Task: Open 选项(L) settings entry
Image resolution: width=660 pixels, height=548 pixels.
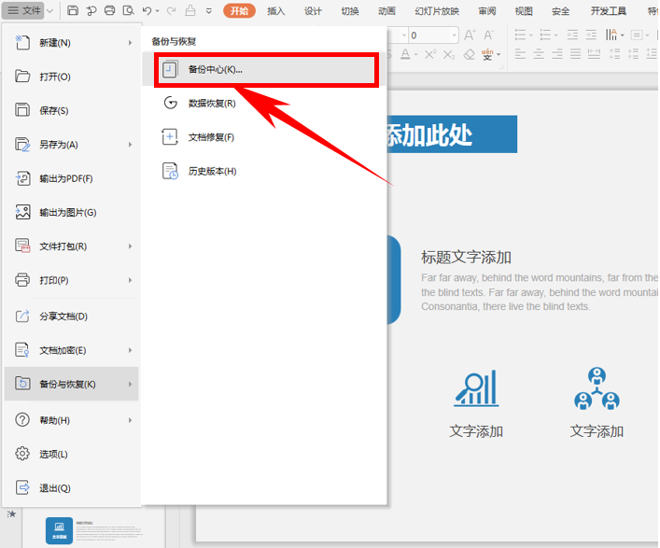Action: (x=72, y=454)
